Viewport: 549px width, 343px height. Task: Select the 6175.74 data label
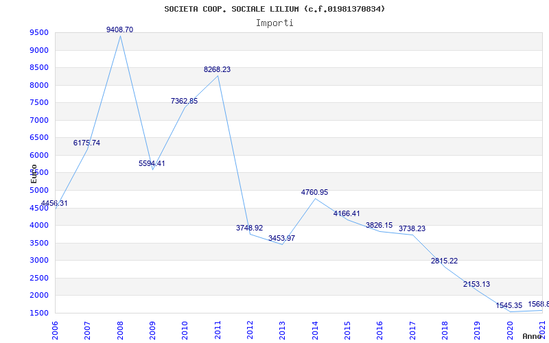(86, 143)
